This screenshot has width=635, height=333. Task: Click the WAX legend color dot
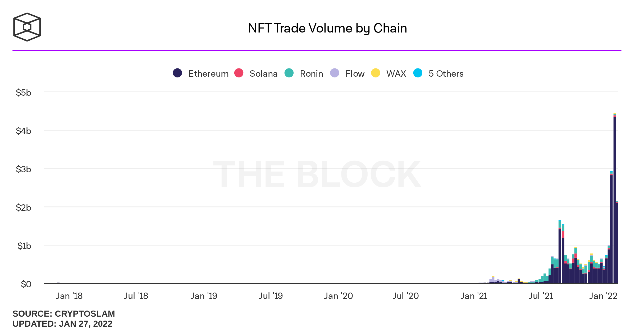[376, 73]
